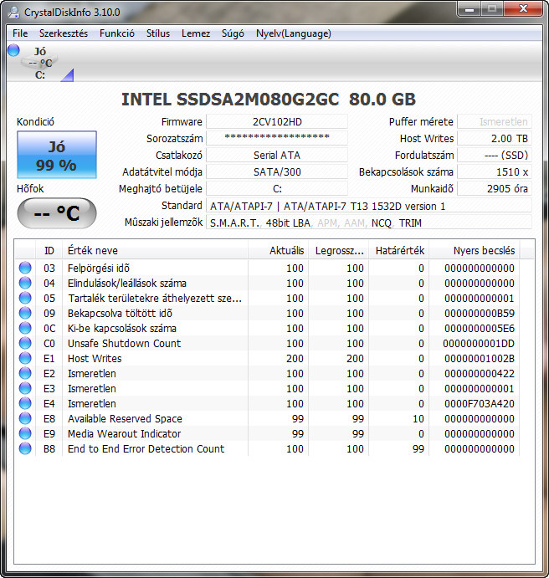Click status orb of E3 Ismeretlen row

pos(25,388)
